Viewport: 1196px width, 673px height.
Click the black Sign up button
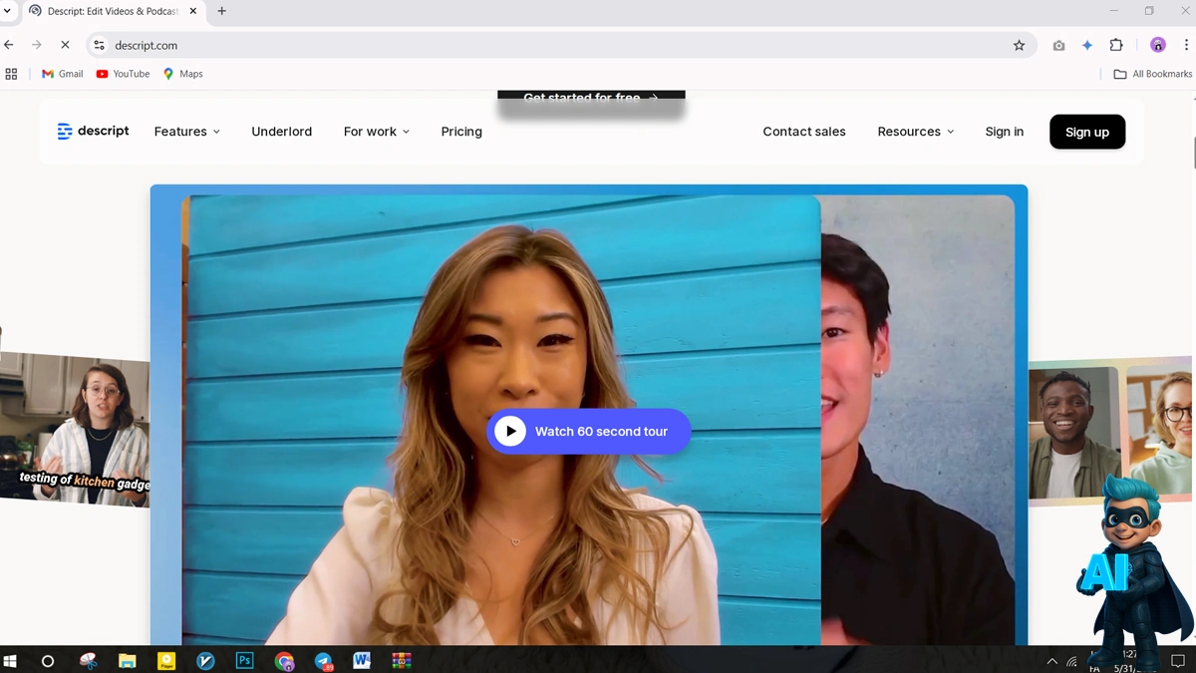[x=1087, y=132]
